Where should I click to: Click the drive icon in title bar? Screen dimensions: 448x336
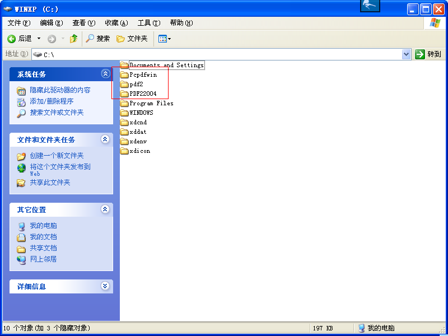tap(8, 9)
